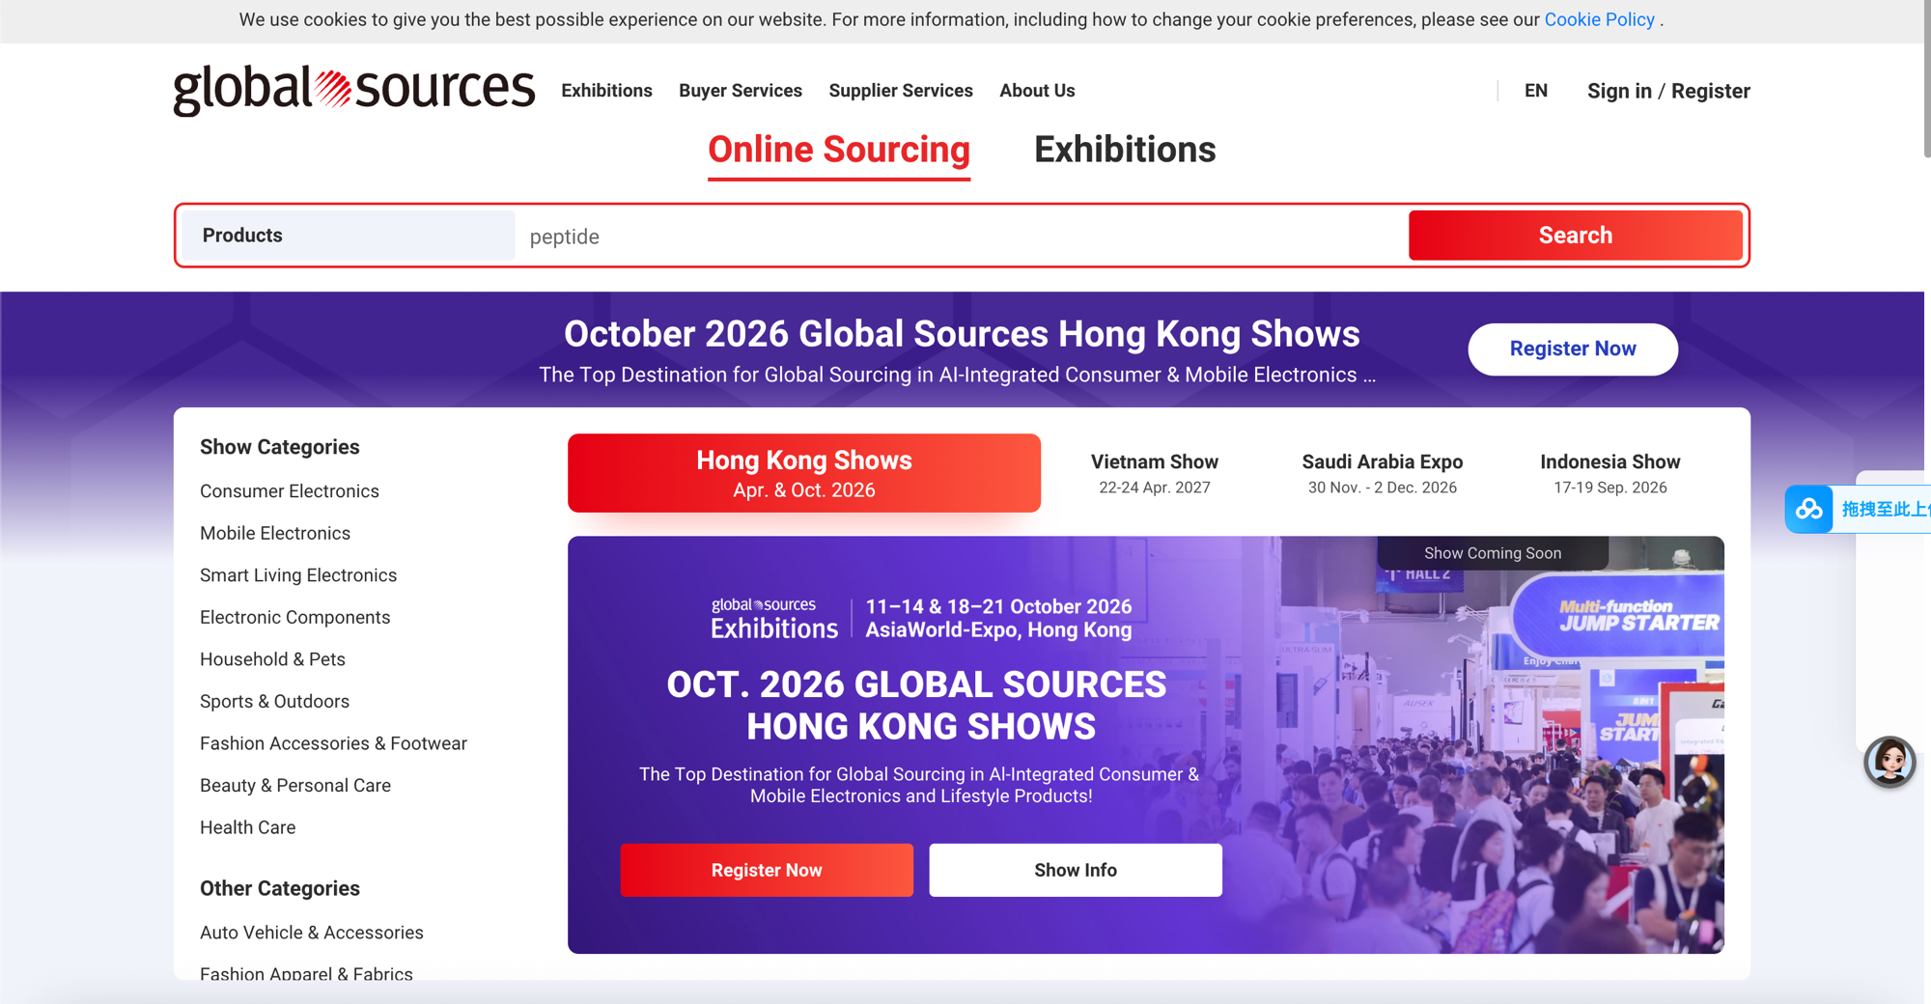Open the chat assistant avatar icon

coord(1889,762)
